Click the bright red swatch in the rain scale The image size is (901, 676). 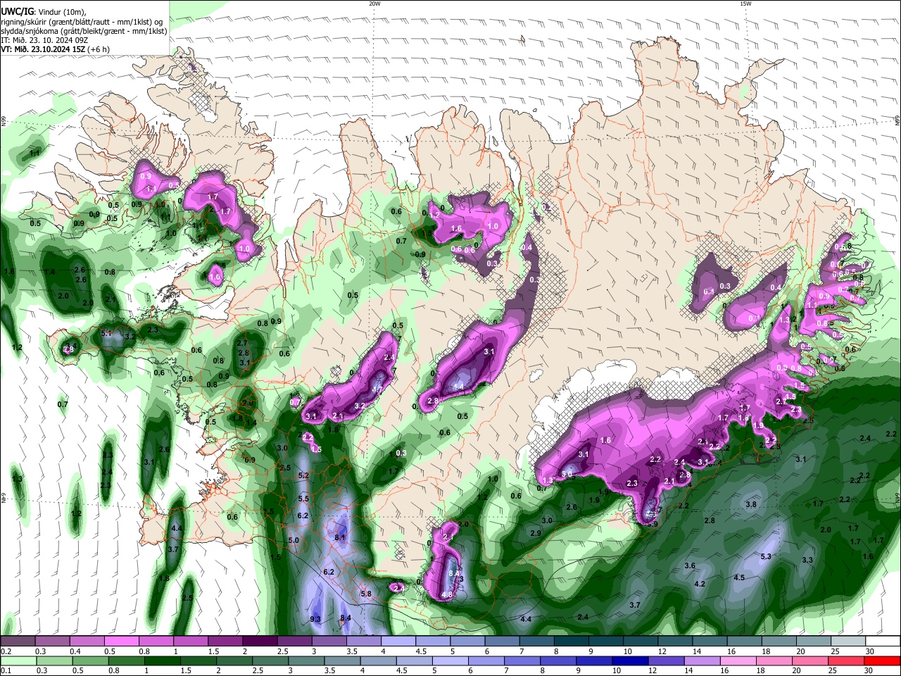[x=882, y=661]
